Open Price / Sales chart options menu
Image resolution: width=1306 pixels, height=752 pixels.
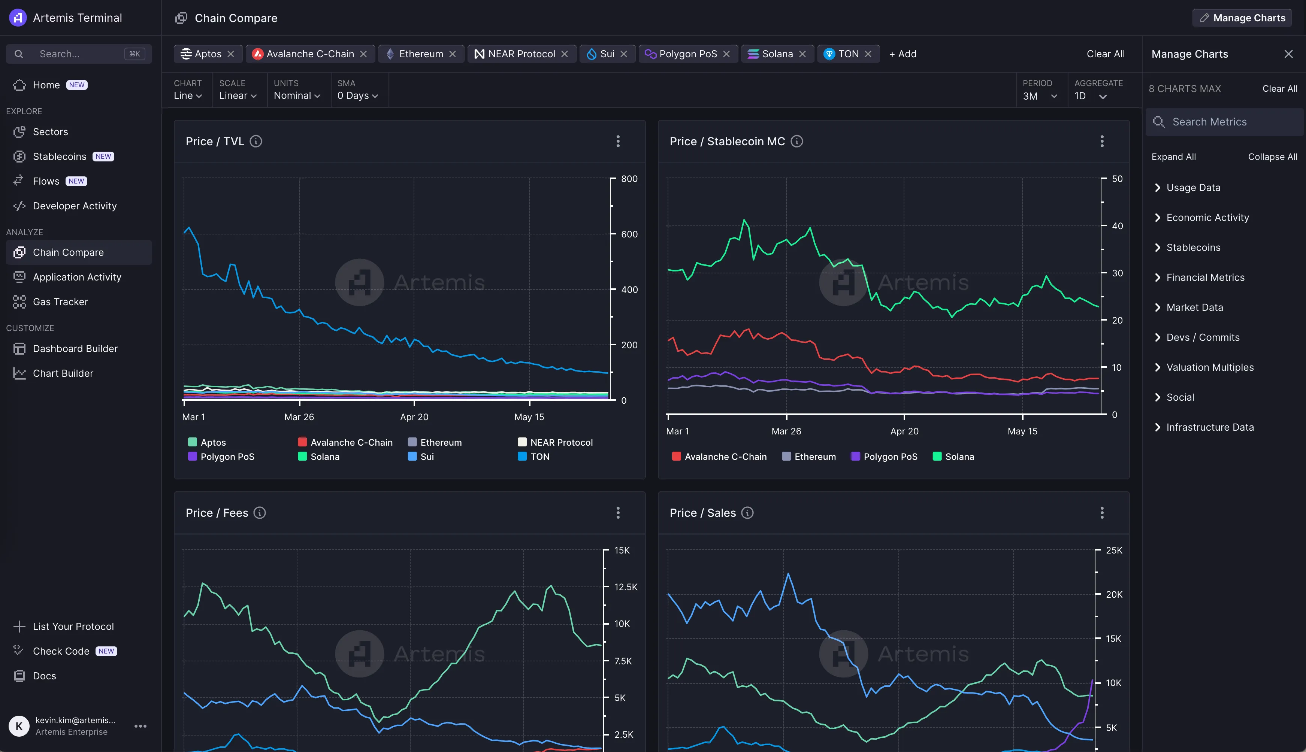pos(1102,512)
